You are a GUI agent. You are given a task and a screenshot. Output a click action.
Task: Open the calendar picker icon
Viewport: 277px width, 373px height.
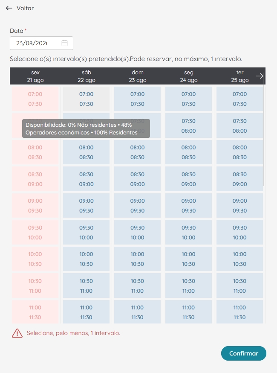[x=64, y=43]
